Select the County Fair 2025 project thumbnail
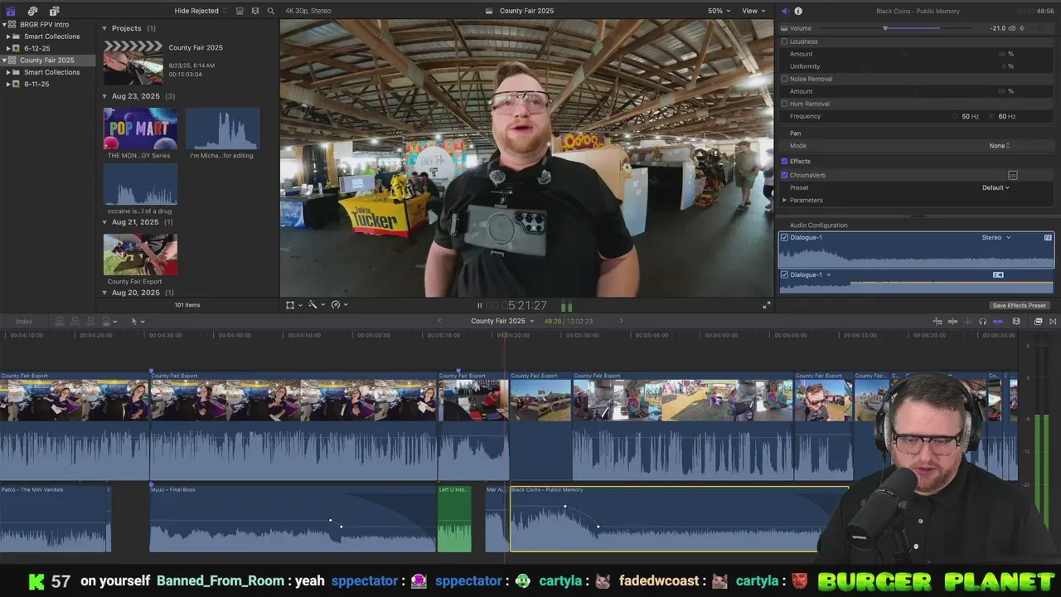Viewport: 1061px width, 597px height. (133, 62)
